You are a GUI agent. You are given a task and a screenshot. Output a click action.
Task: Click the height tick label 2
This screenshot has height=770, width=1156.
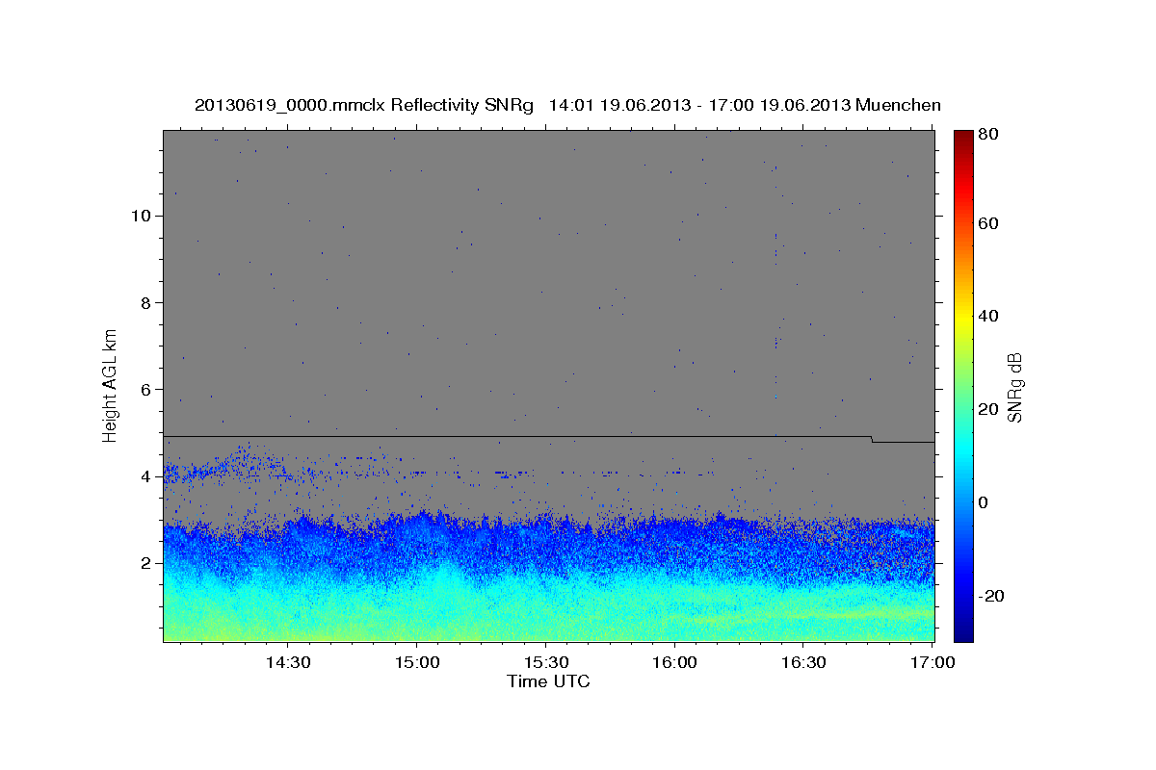coord(144,563)
